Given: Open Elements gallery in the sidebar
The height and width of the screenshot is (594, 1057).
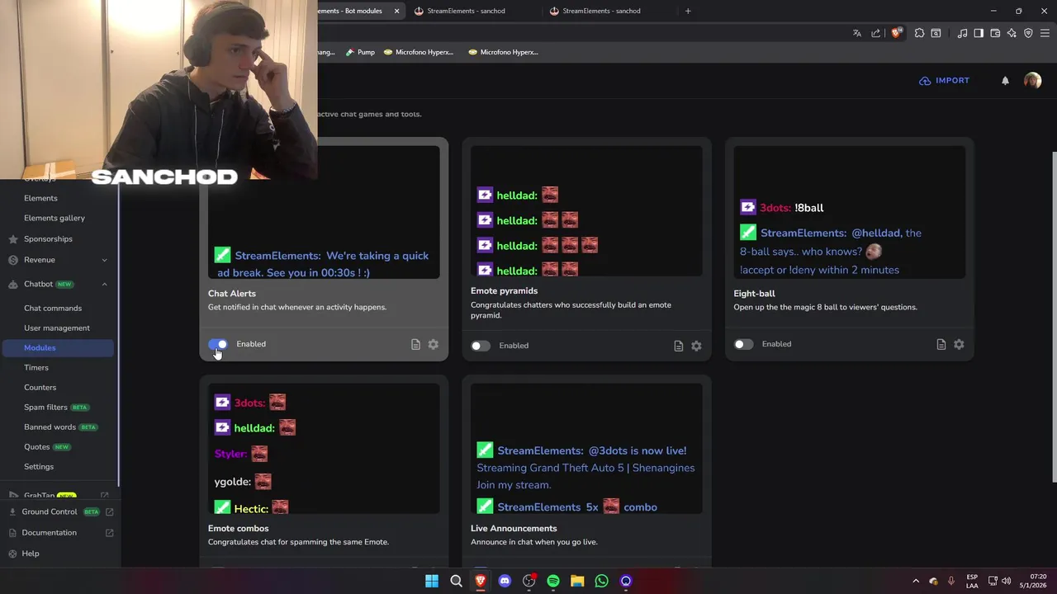Looking at the screenshot, I should pos(55,218).
